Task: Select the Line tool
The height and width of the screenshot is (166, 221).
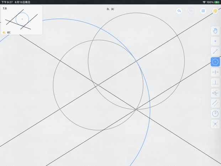Action: tap(215, 52)
